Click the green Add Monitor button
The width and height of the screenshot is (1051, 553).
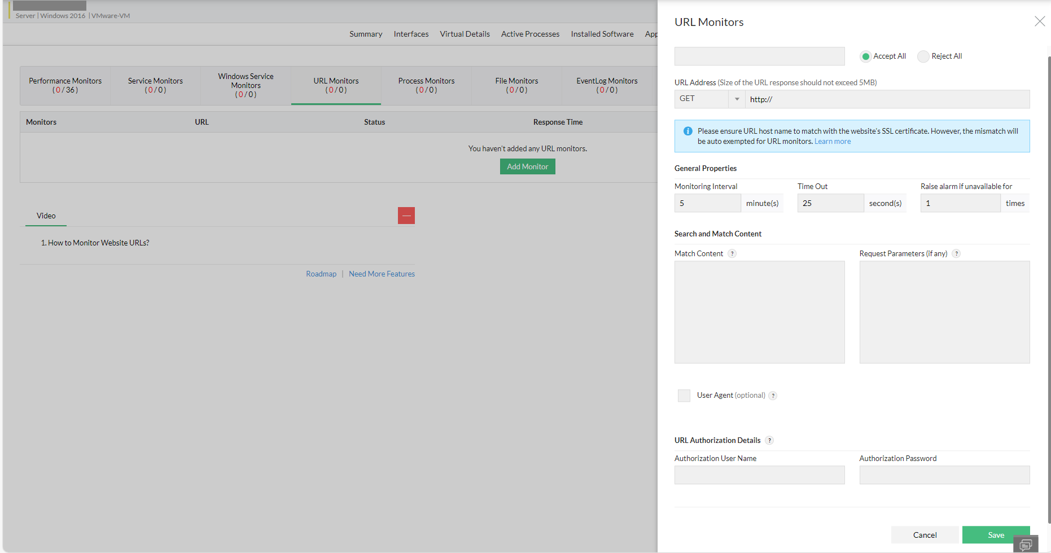pyautogui.click(x=527, y=166)
